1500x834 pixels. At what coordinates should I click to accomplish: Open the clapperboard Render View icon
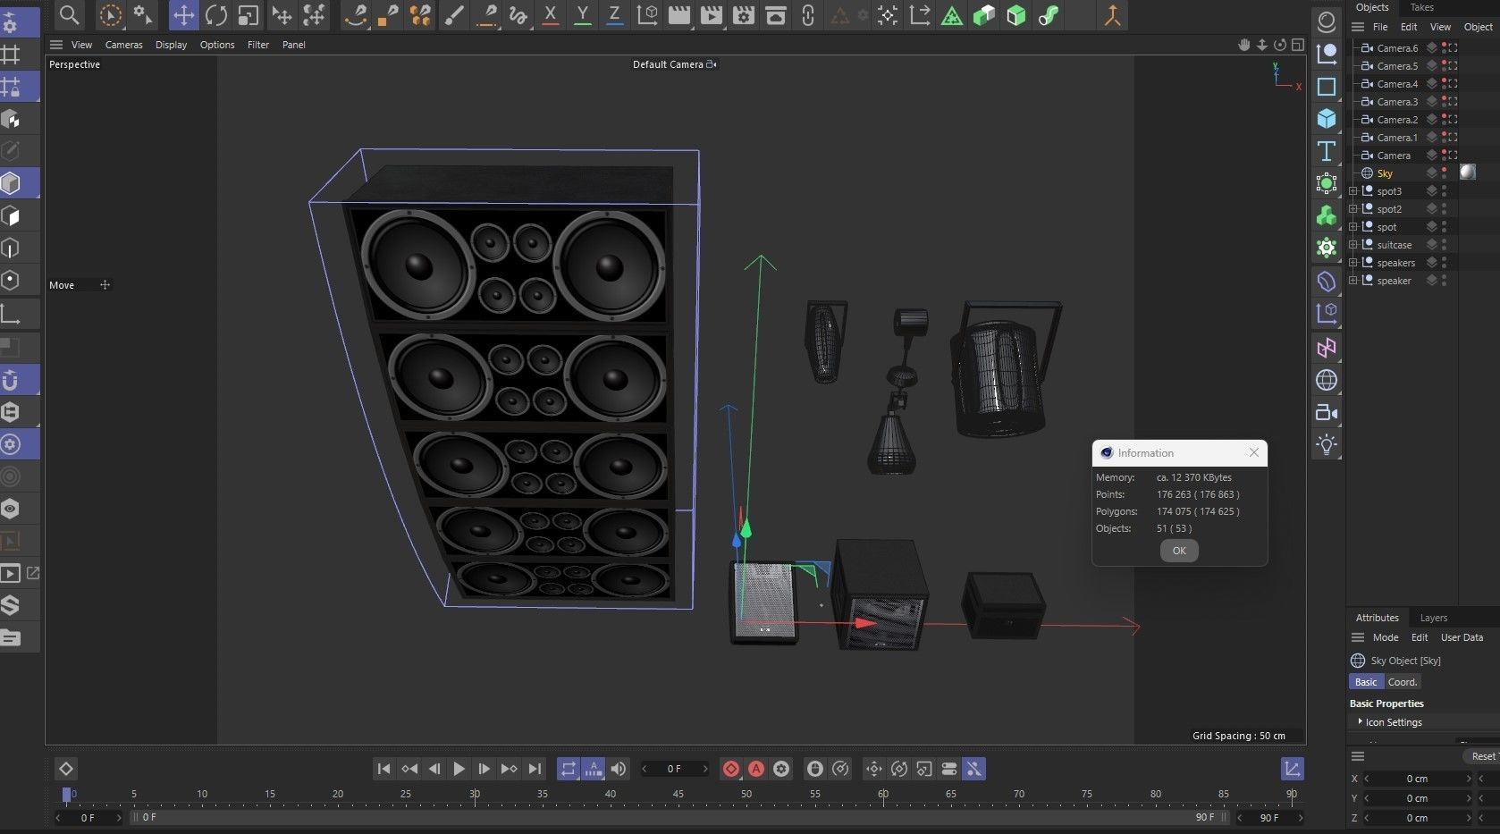(679, 14)
